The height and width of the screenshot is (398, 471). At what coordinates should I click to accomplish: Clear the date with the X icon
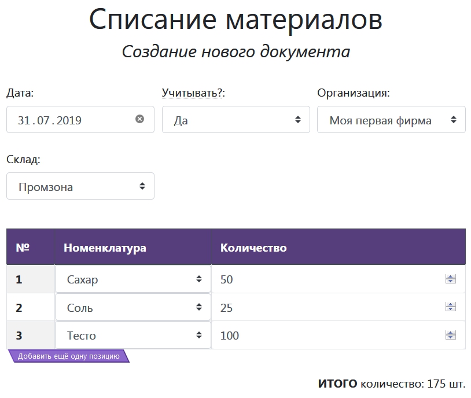(x=139, y=119)
